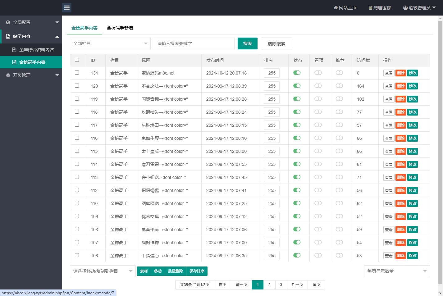Click the file icon beside 金榜高手内容 in sidebar

click(x=14, y=62)
